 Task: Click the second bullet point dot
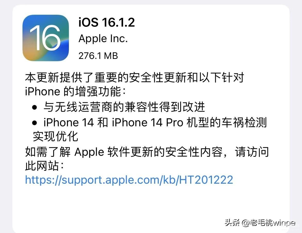point(35,123)
